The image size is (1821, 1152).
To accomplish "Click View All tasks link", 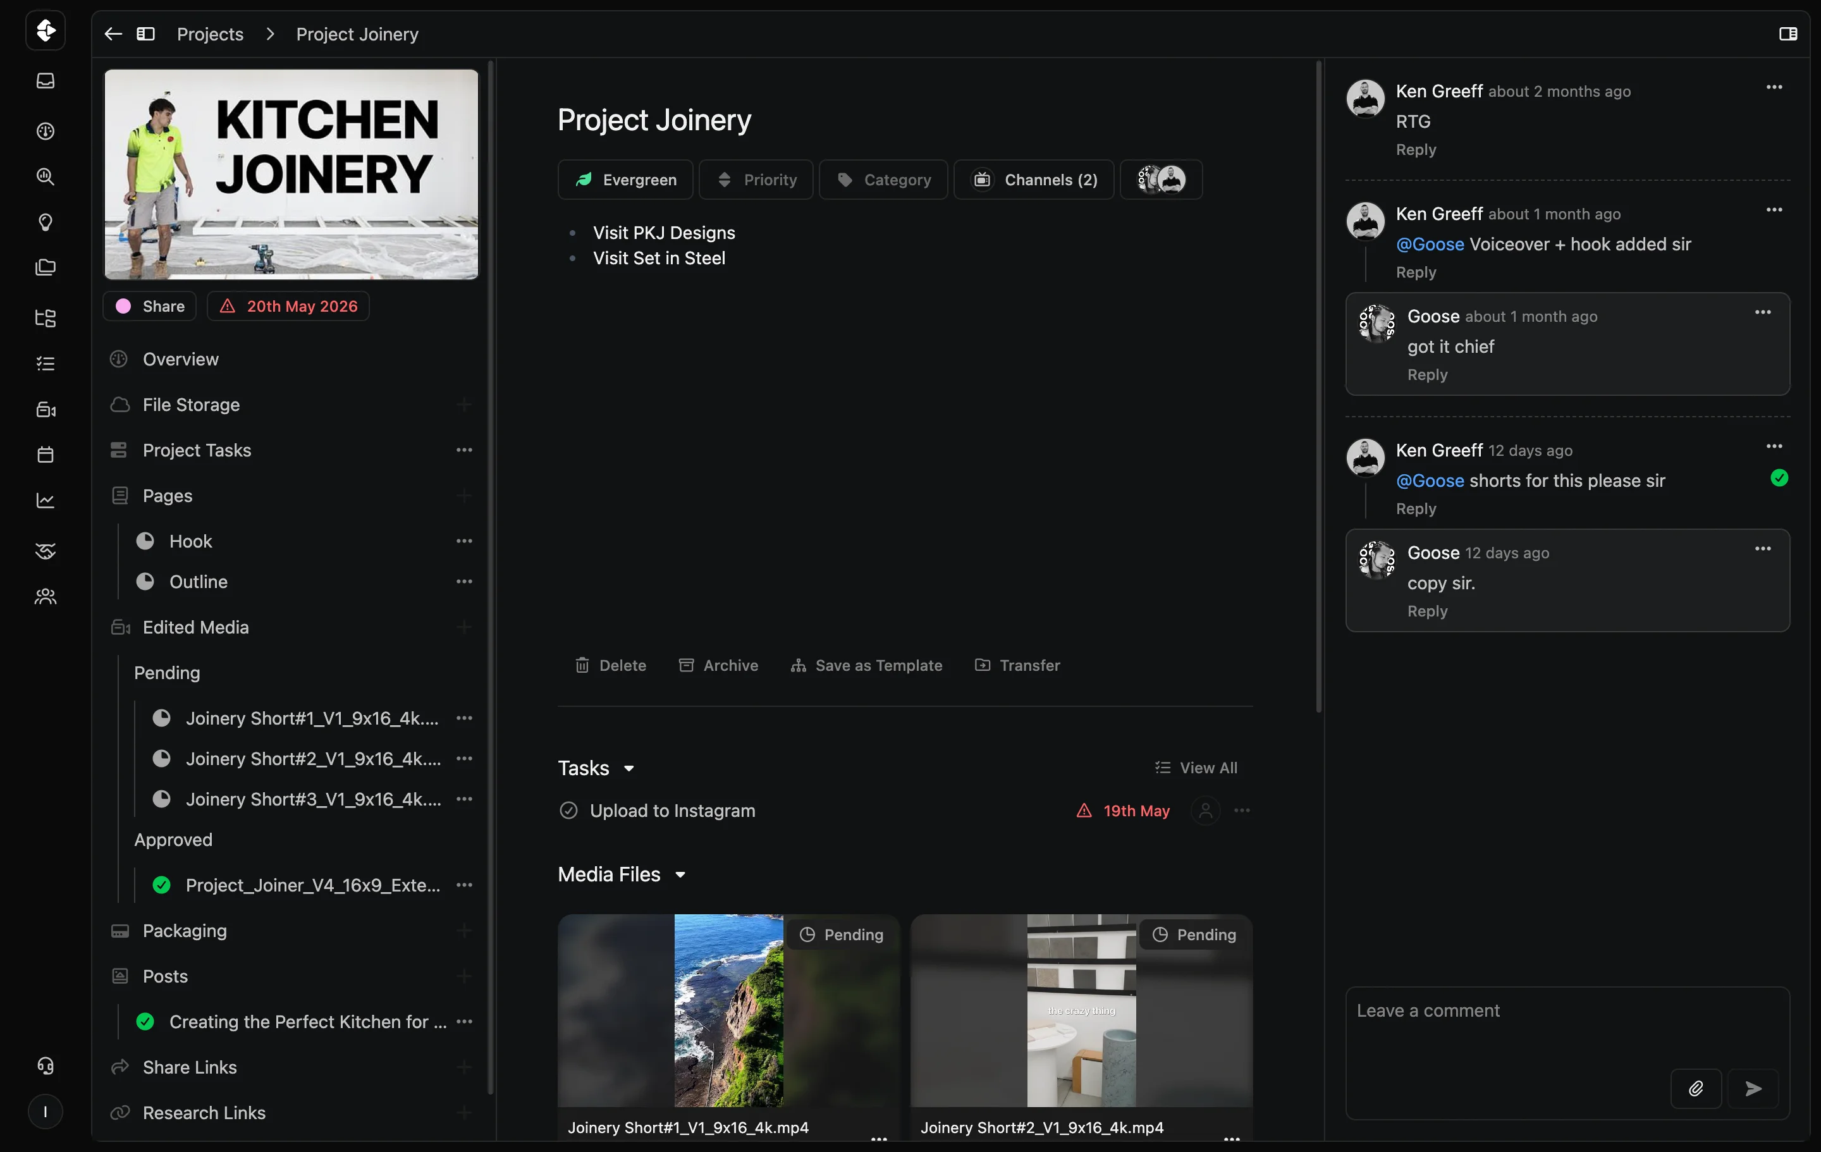I will [x=1196, y=768].
